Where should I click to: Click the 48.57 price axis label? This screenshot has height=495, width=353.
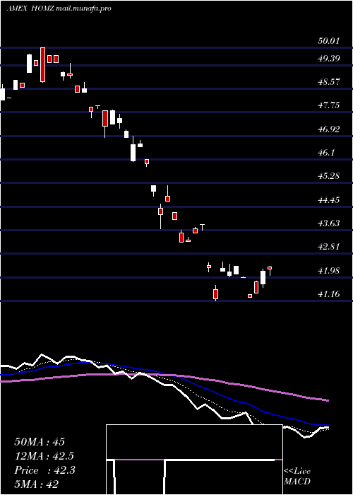(328, 82)
